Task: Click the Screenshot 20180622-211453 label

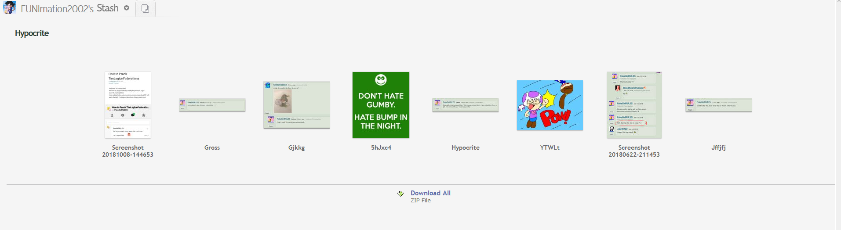Action: coord(634,151)
